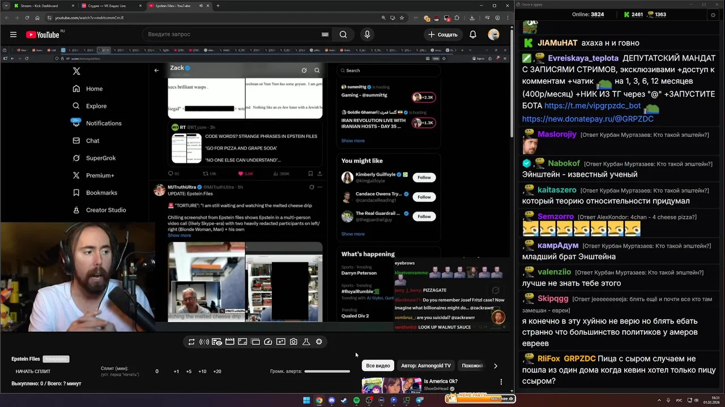Take a screenshot with the camera icon
The height and width of the screenshot is (407, 725).
click(293, 342)
